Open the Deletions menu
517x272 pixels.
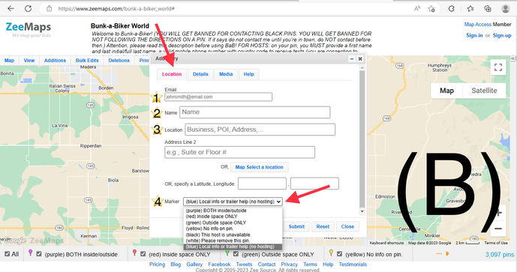(x=119, y=60)
